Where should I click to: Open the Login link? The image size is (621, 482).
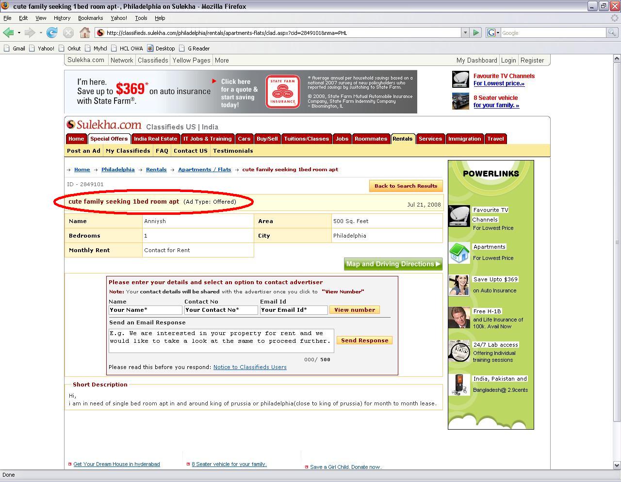point(508,60)
